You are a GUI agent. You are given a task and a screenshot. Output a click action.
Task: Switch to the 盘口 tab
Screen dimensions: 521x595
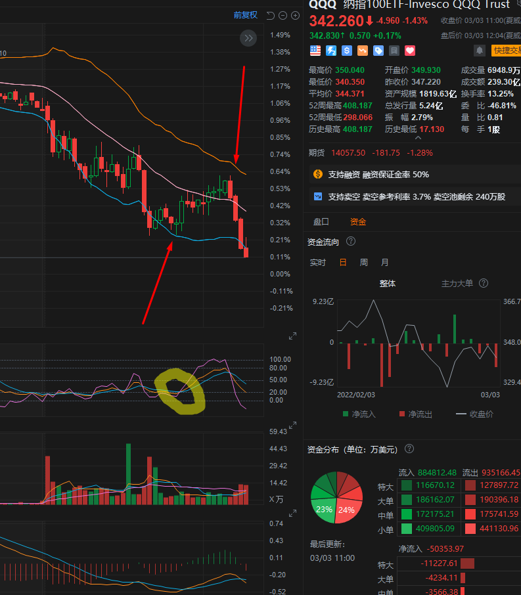pos(321,221)
